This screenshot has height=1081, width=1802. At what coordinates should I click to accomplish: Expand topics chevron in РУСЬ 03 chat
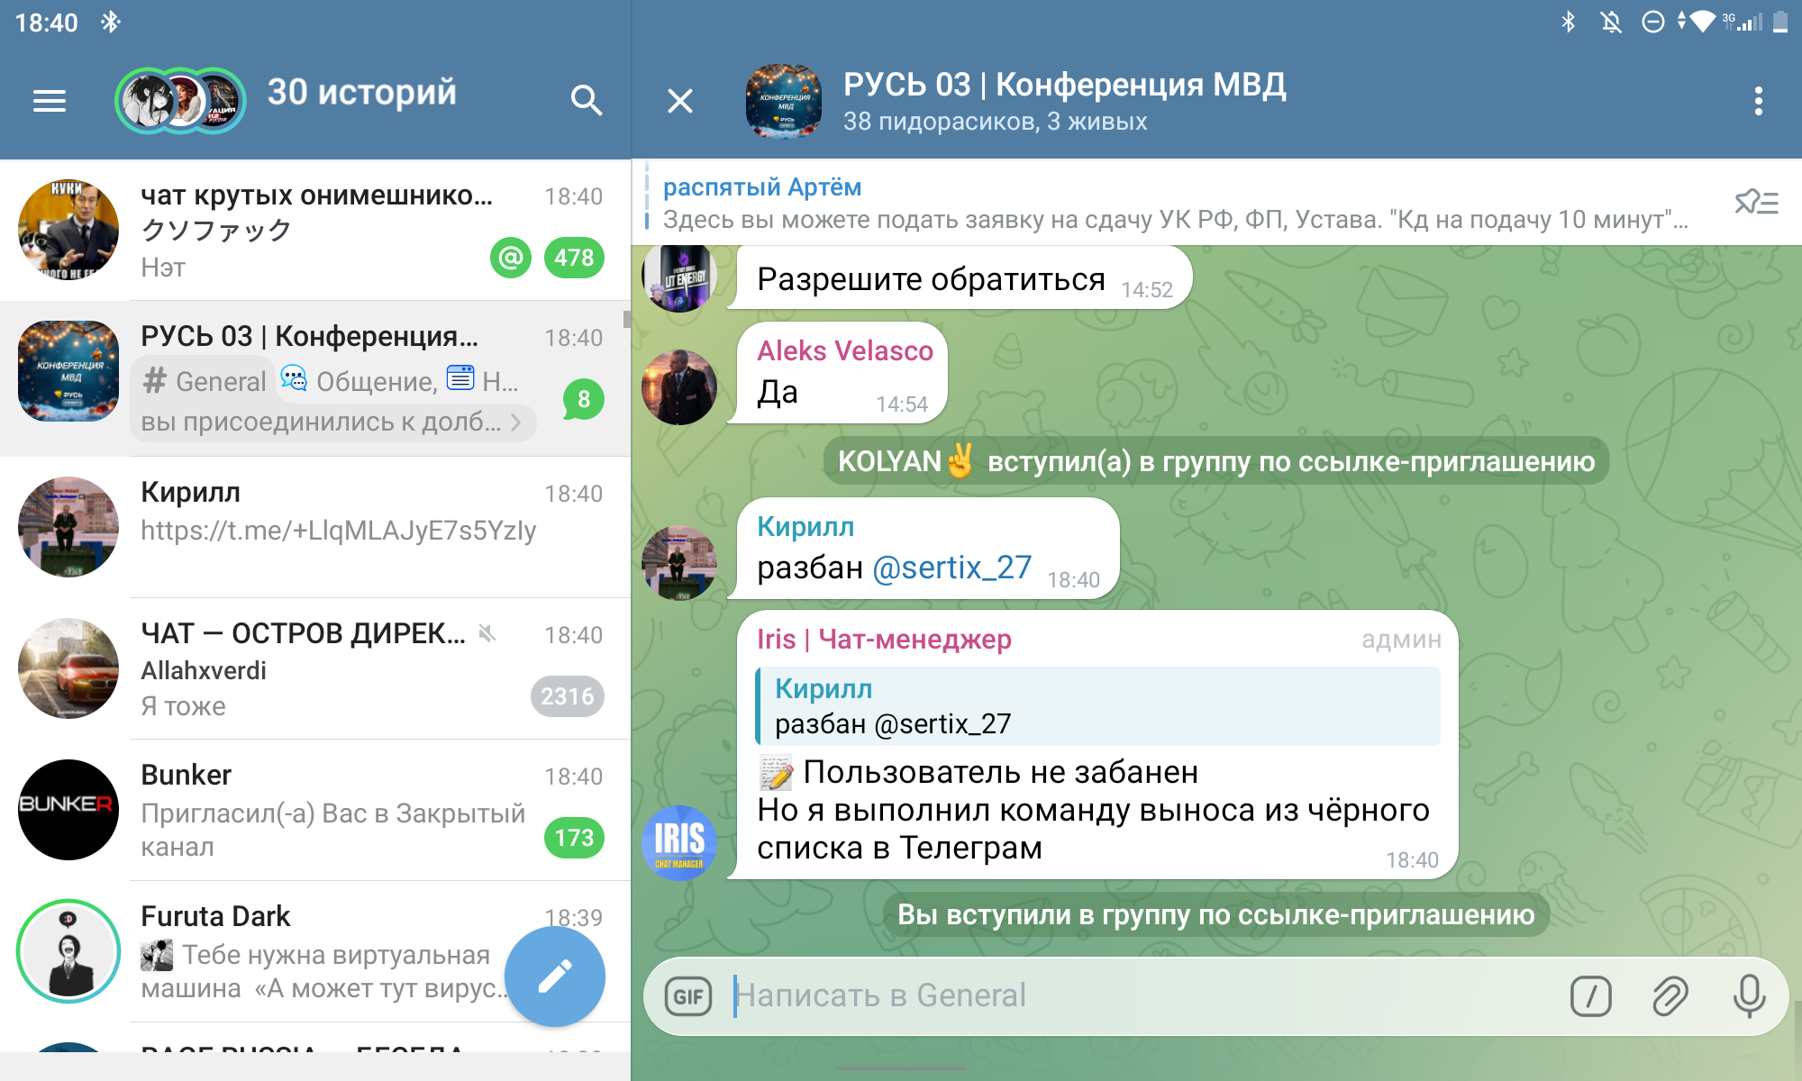point(516,422)
